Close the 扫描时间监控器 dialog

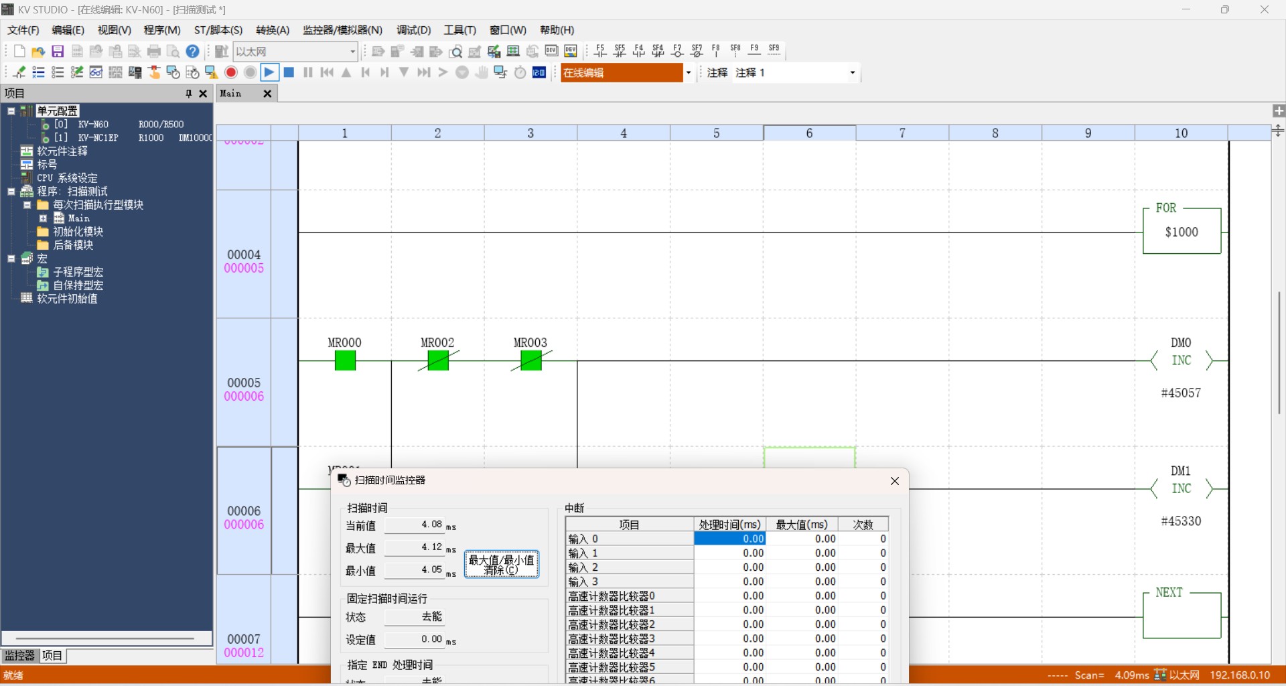tap(895, 481)
